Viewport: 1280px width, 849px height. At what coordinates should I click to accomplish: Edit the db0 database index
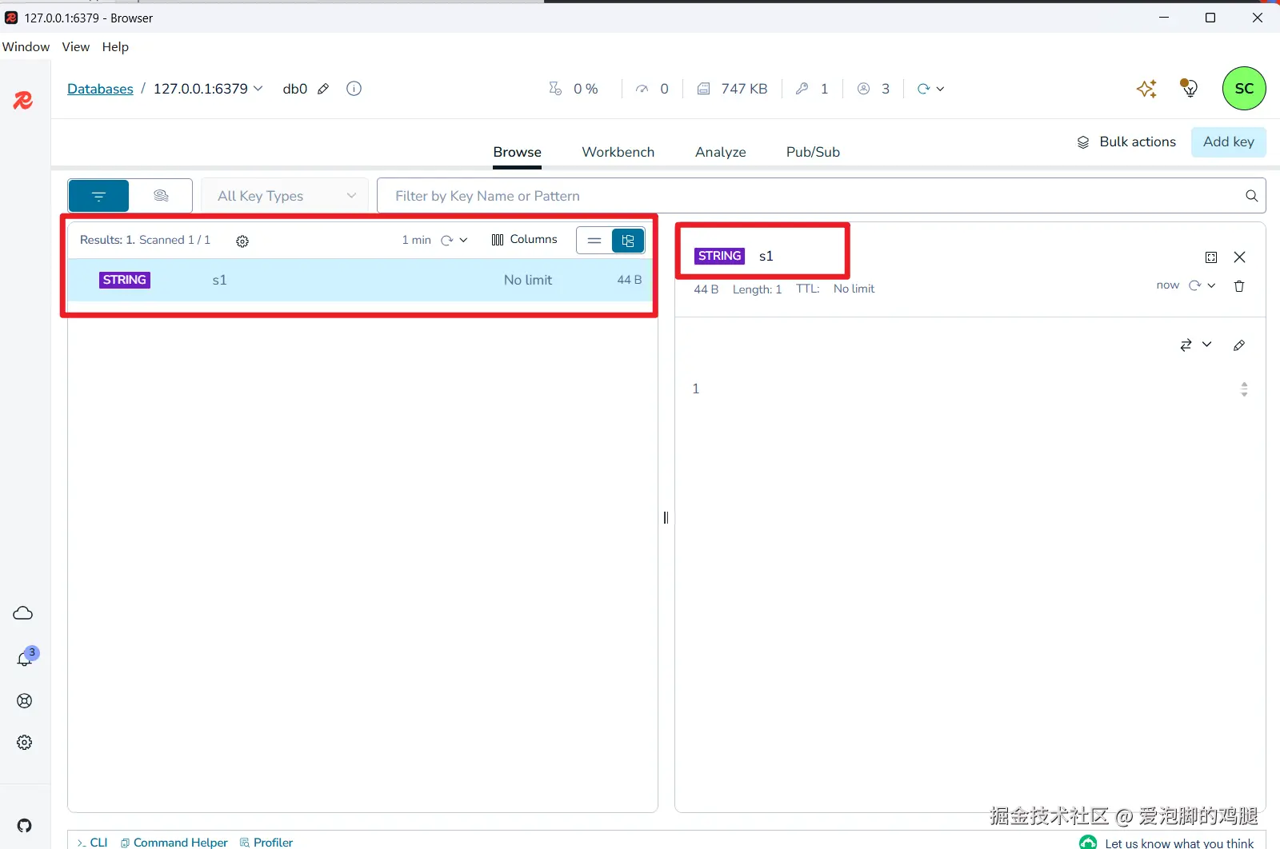click(323, 89)
